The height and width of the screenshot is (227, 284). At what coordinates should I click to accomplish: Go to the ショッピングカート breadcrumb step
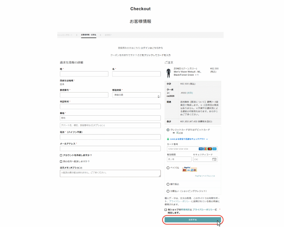pyautogui.click(x=65, y=35)
